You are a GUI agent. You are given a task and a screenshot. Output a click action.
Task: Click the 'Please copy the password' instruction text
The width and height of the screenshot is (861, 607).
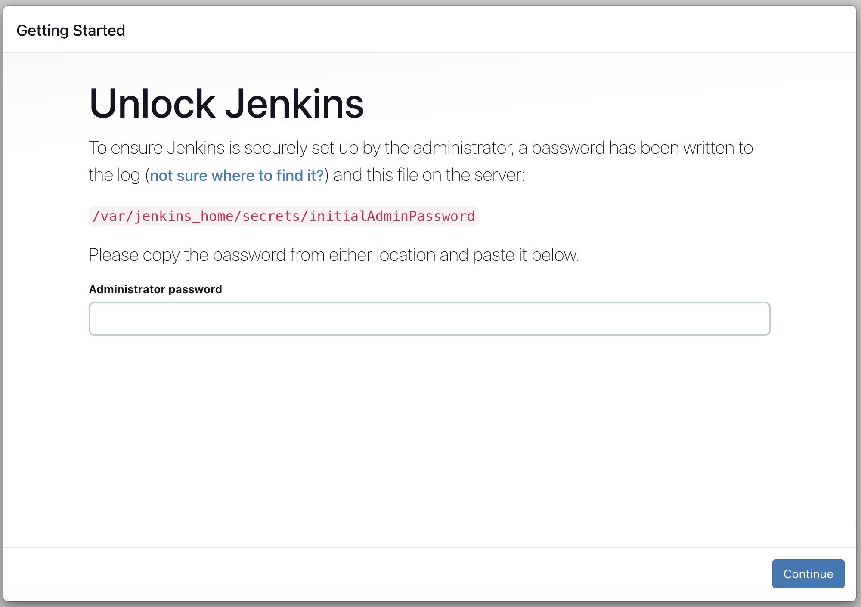coord(334,255)
